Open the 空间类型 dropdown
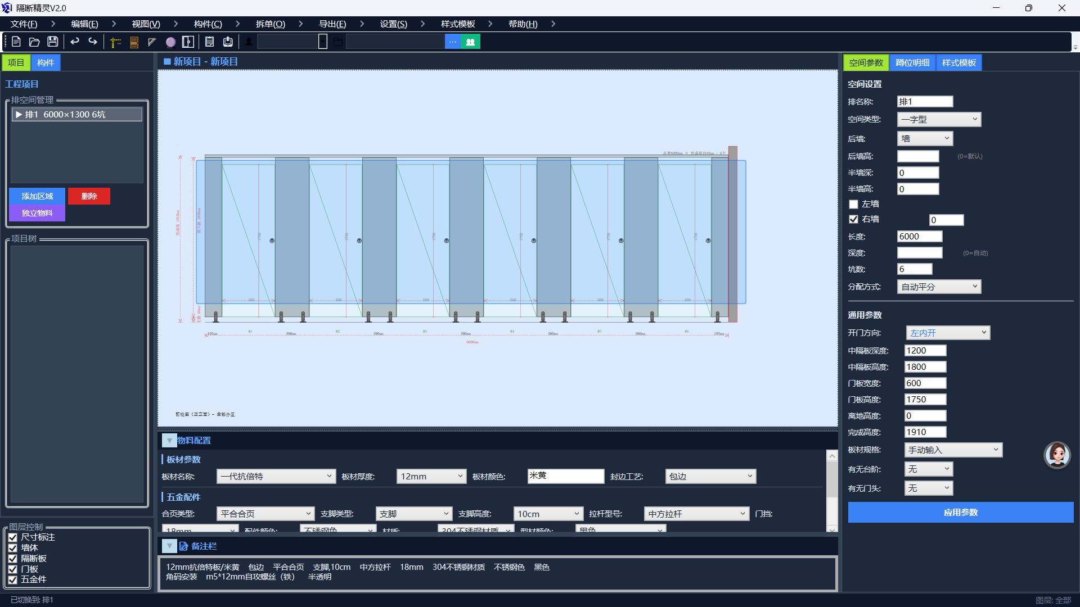 coord(939,119)
